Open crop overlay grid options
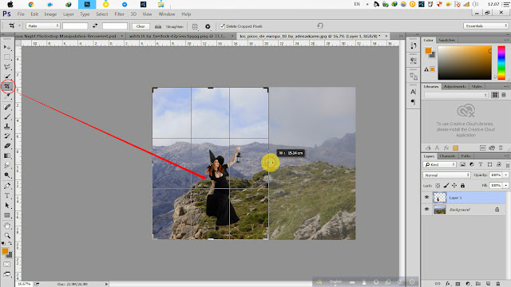This screenshot has width=511, height=287. tap(195, 26)
